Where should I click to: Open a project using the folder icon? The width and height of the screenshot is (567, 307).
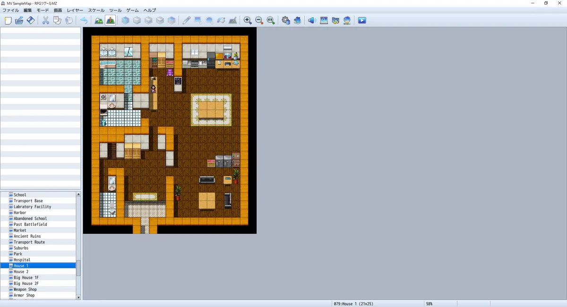(x=19, y=20)
